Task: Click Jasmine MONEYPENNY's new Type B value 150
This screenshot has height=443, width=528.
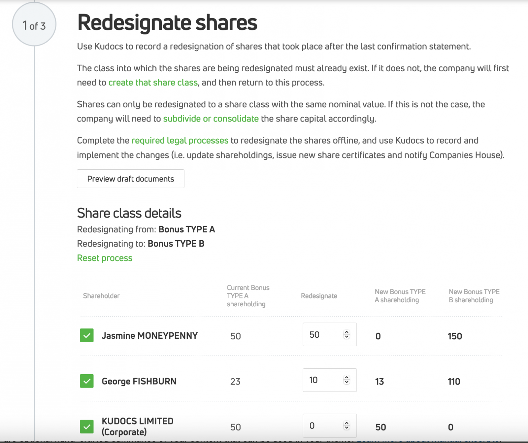Action: click(x=455, y=336)
